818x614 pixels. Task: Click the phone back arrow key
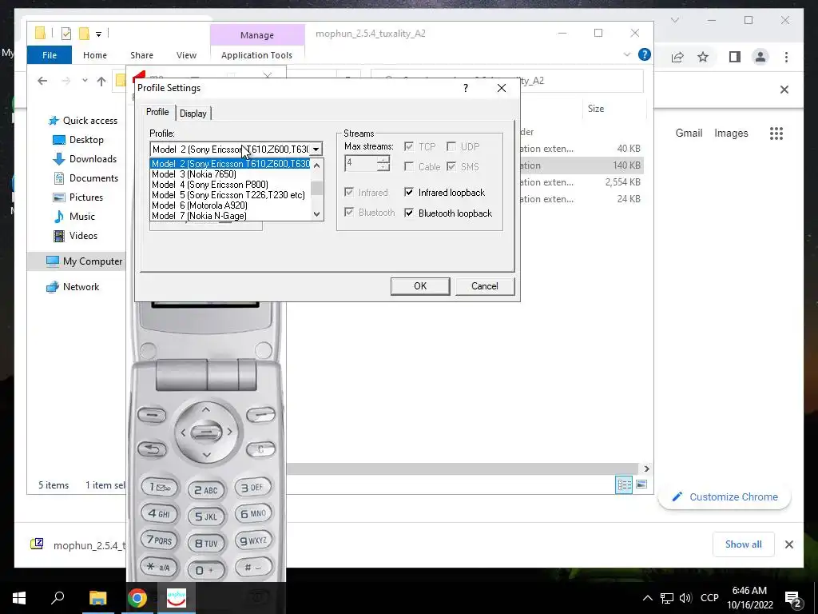click(152, 449)
